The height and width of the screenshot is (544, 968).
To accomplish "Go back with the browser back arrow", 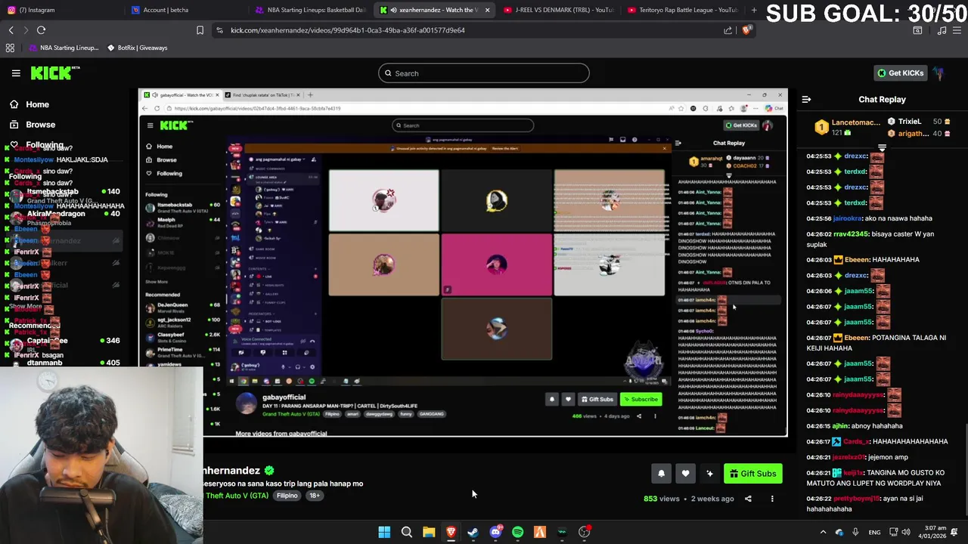I will [x=11, y=30].
